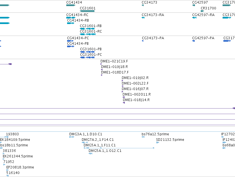Select the DME1-016J07.R feature label
235x177 pixels.
click(135, 89)
